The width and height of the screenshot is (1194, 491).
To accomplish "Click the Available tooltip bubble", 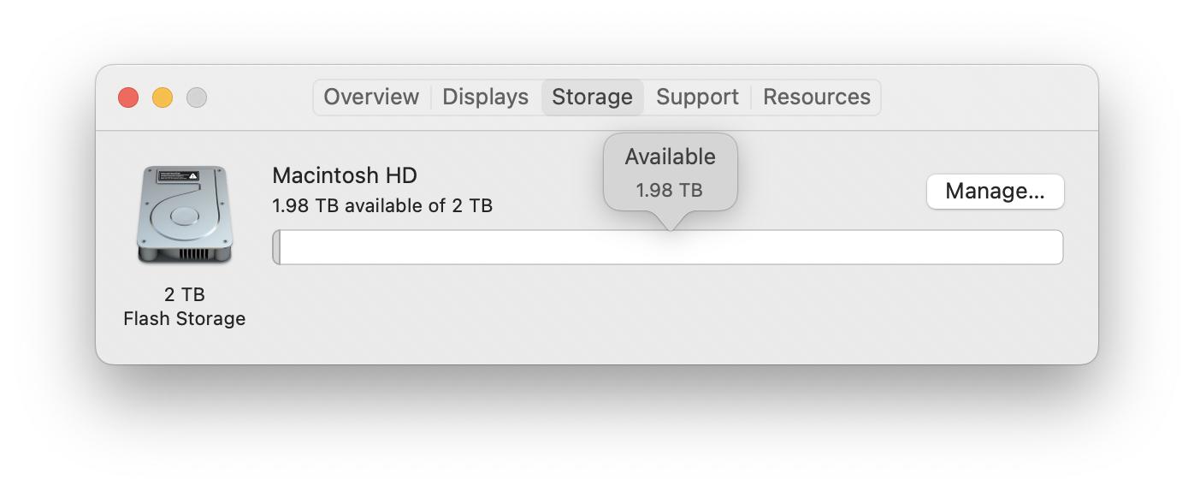I will point(671,173).
